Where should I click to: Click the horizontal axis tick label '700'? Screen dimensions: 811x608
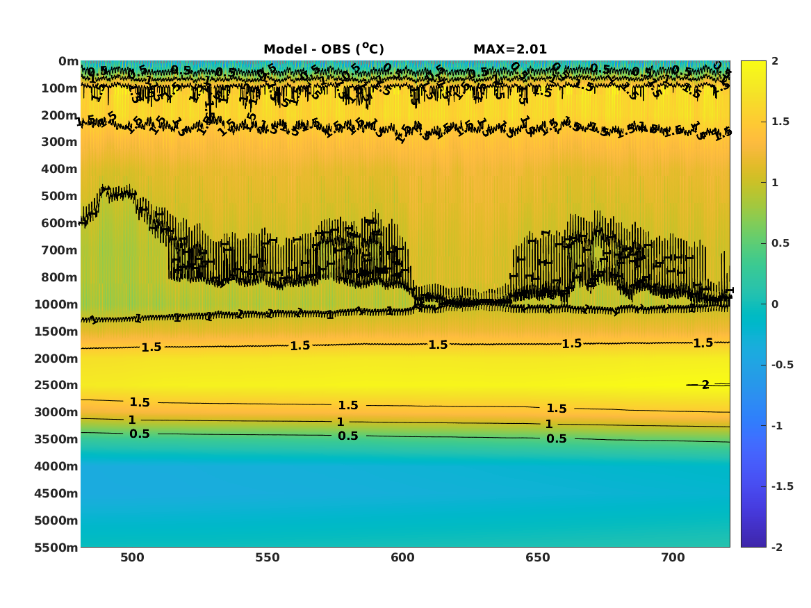click(673, 558)
